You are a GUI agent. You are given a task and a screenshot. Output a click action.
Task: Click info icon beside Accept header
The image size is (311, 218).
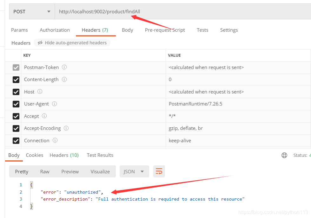click(x=44, y=116)
